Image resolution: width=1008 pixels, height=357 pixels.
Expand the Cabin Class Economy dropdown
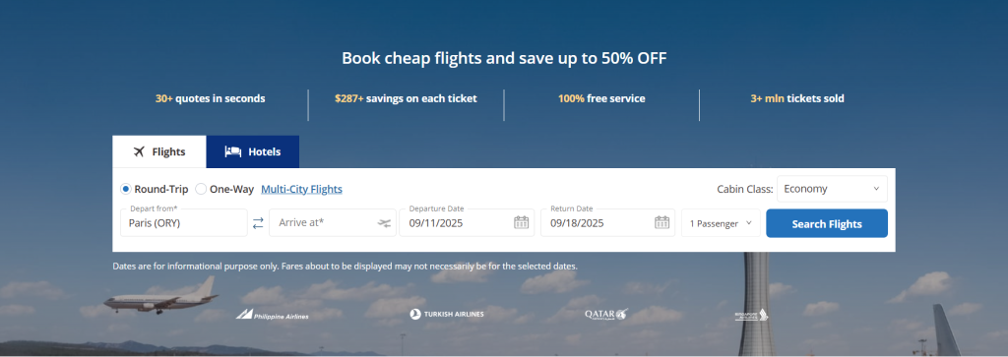(832, 189)
